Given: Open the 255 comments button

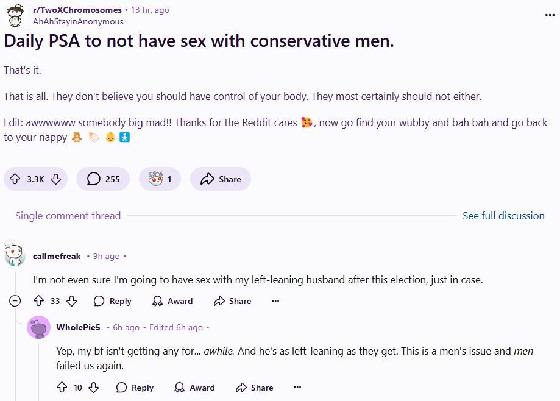Looking at the screenshot, I should [x=103, y=179].
